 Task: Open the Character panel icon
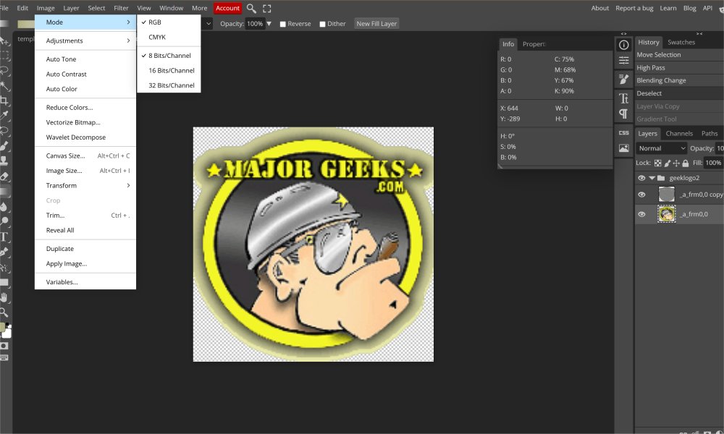(623, 98)
